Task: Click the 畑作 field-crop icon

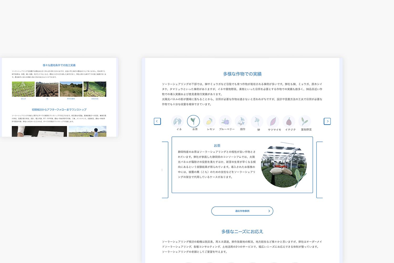Action: pos(241,121)
